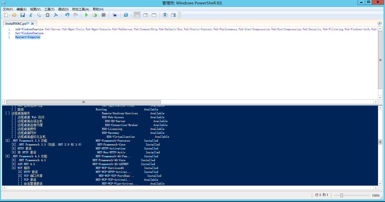Click the console horizontal scrollbar's left arrow
The width and height of the screenshot is (385, 202).
click(4, 188)
